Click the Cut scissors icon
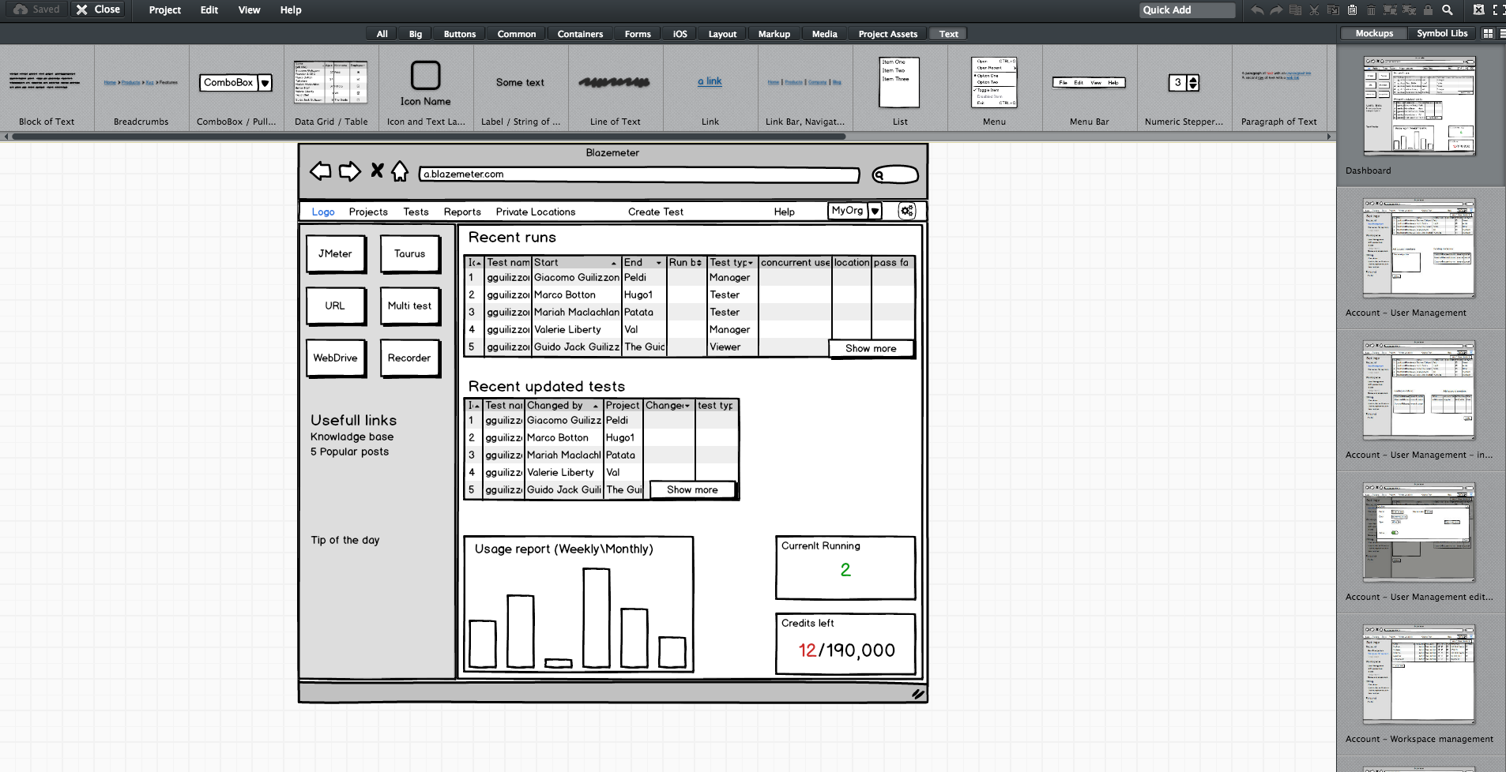This screenshot has width=1506, height=772. pyautogui.click(x=1314, y=10)
